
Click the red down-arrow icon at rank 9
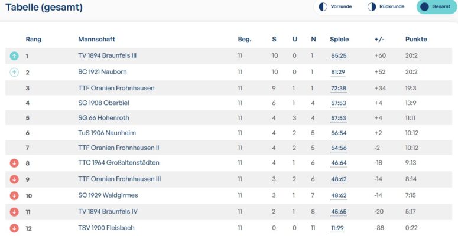point(14,179)
